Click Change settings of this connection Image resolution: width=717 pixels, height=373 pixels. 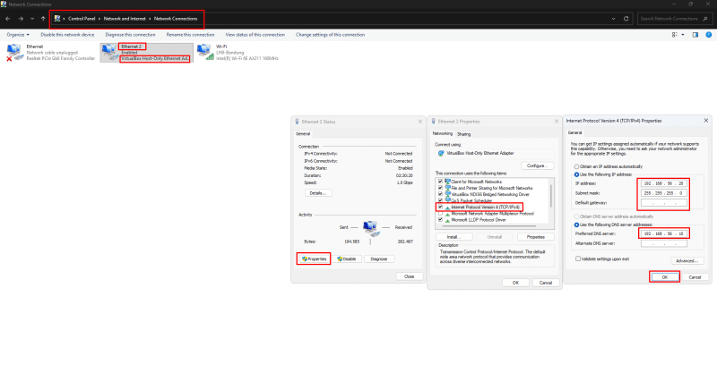330,35
